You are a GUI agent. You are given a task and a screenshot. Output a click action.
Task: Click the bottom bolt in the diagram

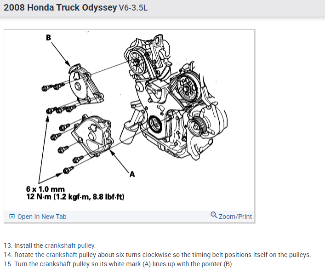[68, 170]
